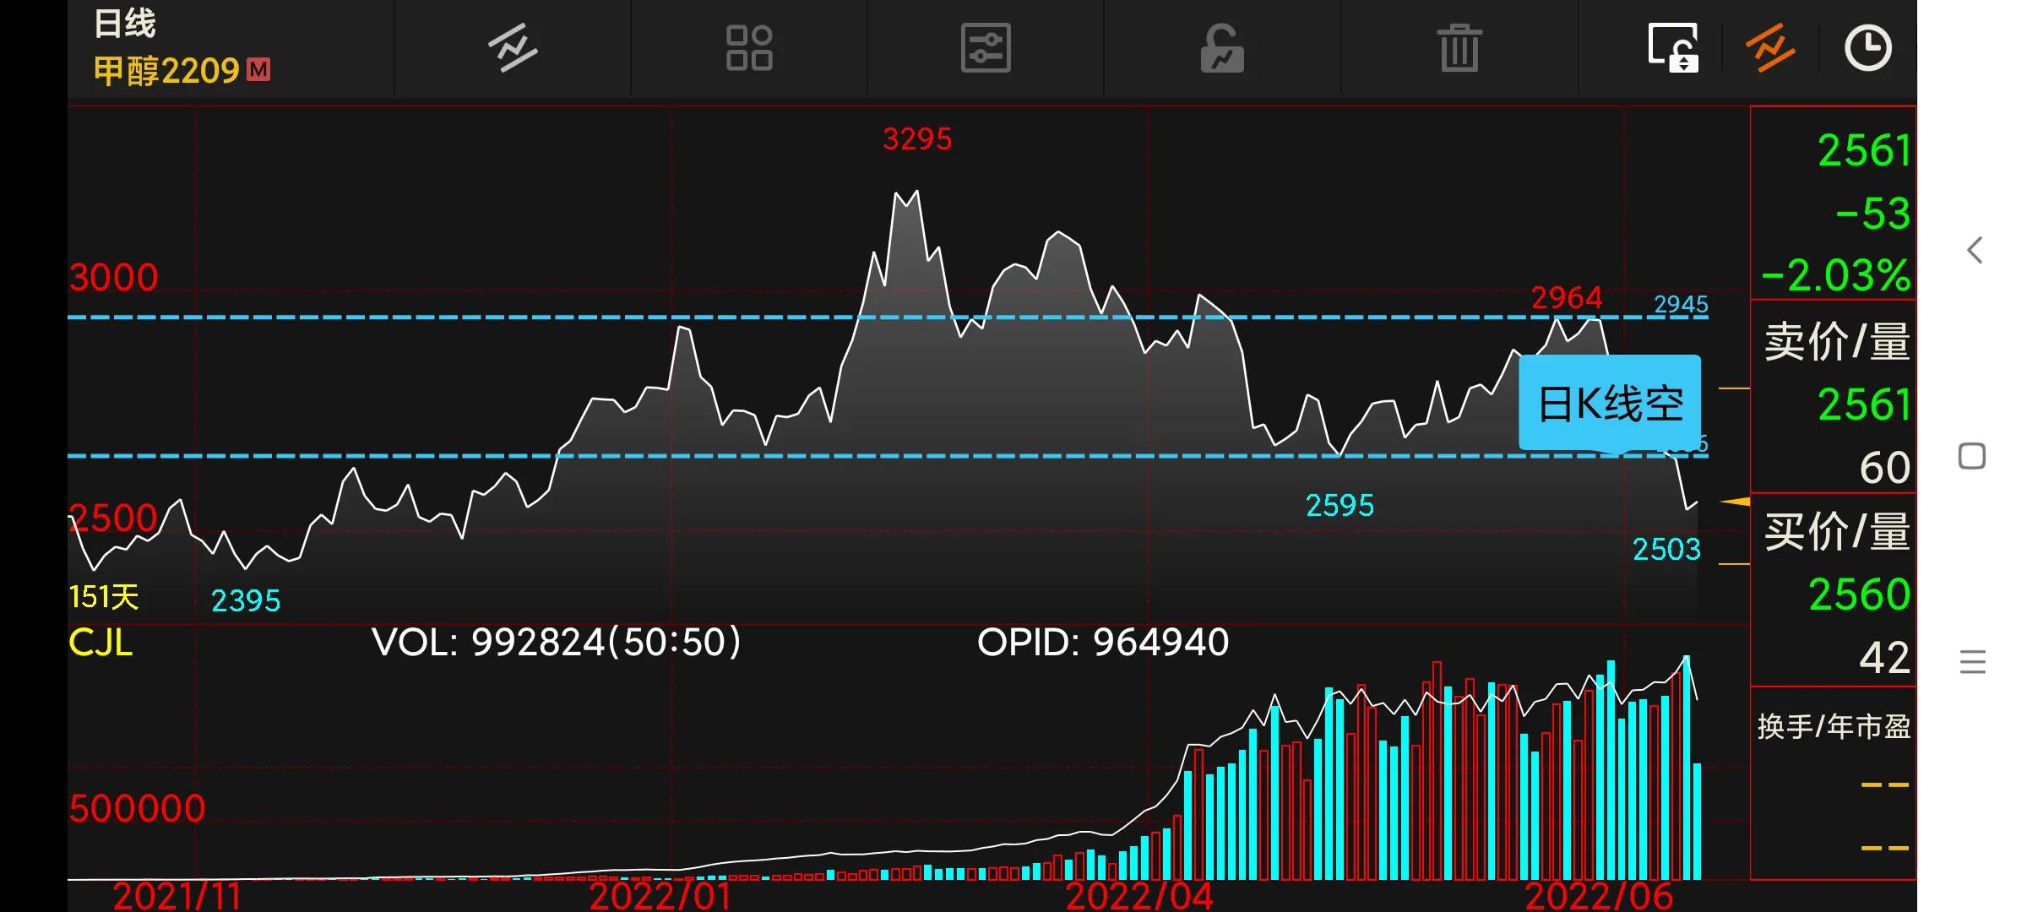Open the indicator settings sliders icon

coord(986,48)
